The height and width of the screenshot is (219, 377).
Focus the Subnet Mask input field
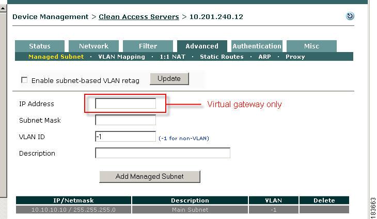pos(125,120)
